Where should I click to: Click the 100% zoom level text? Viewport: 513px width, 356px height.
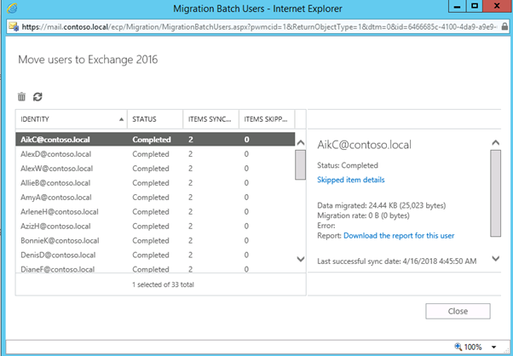pos(473,347)
